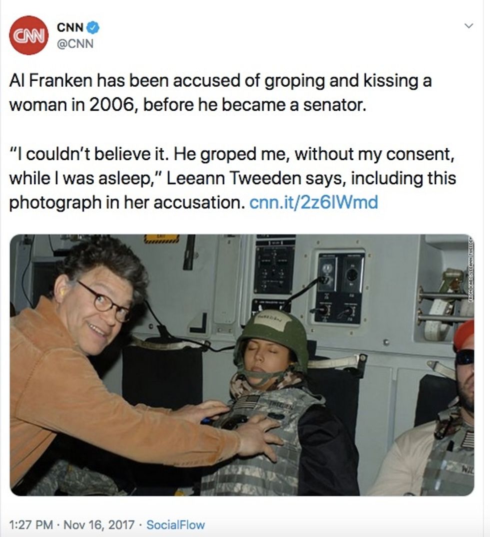Click the control panel in the photo
Screen dimensions: 490x537
[x=339, y=288]
